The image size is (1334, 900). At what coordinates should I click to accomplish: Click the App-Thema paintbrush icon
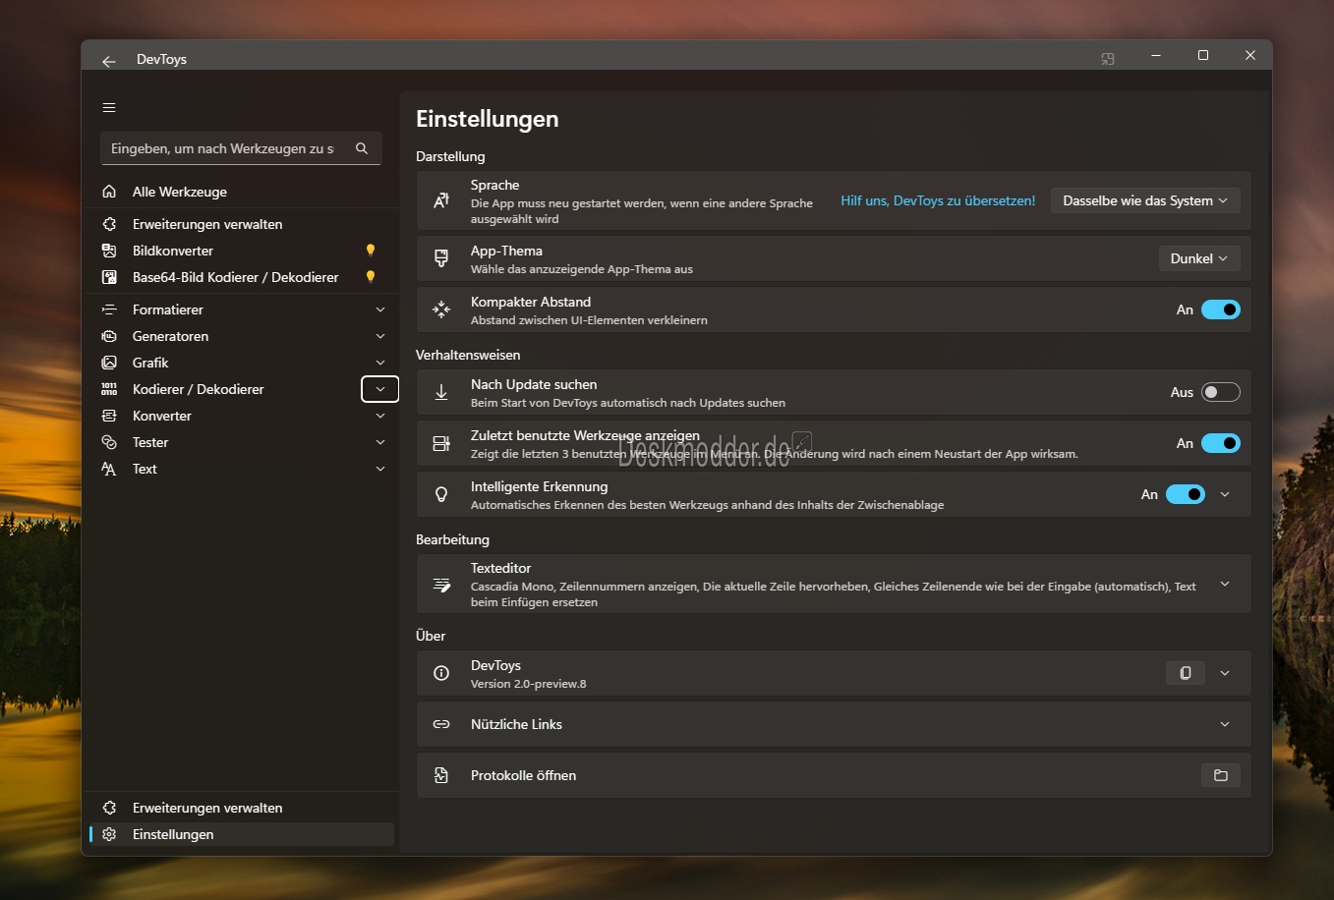click(x=441, y=258)
